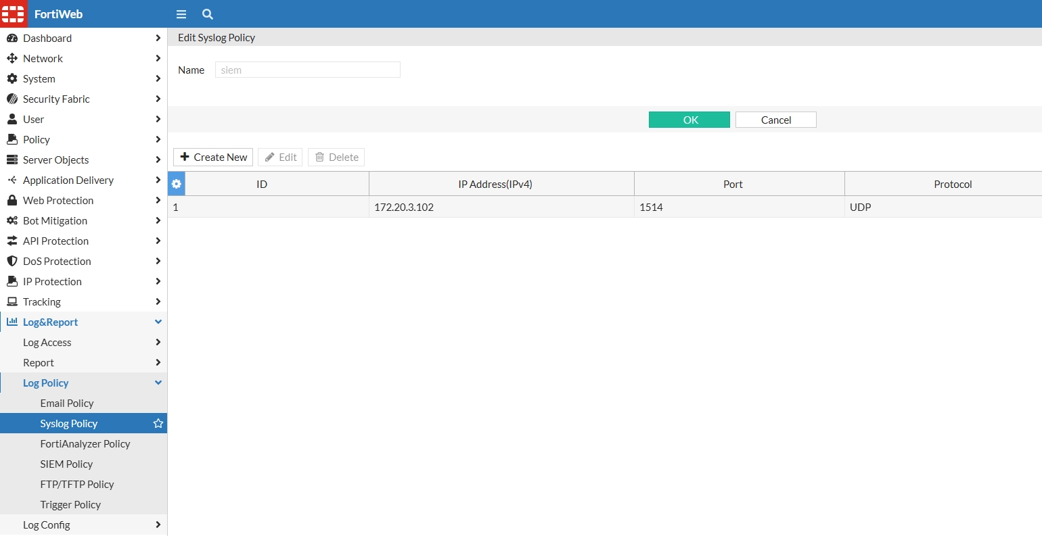The height and width of the screenshot is (536, 1042).
Task: Open the Report menu item
Action: tap(84, 363)
